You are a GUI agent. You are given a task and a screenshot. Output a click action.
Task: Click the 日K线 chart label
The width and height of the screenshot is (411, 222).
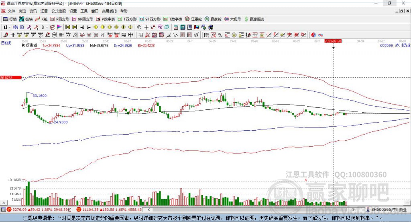click(6, 43)
